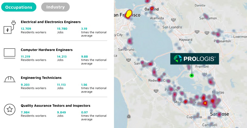Click the laptop computer hardware icon
Image resolution: width=247 pixels, height=128 pixels.
(x=10, y=53)
